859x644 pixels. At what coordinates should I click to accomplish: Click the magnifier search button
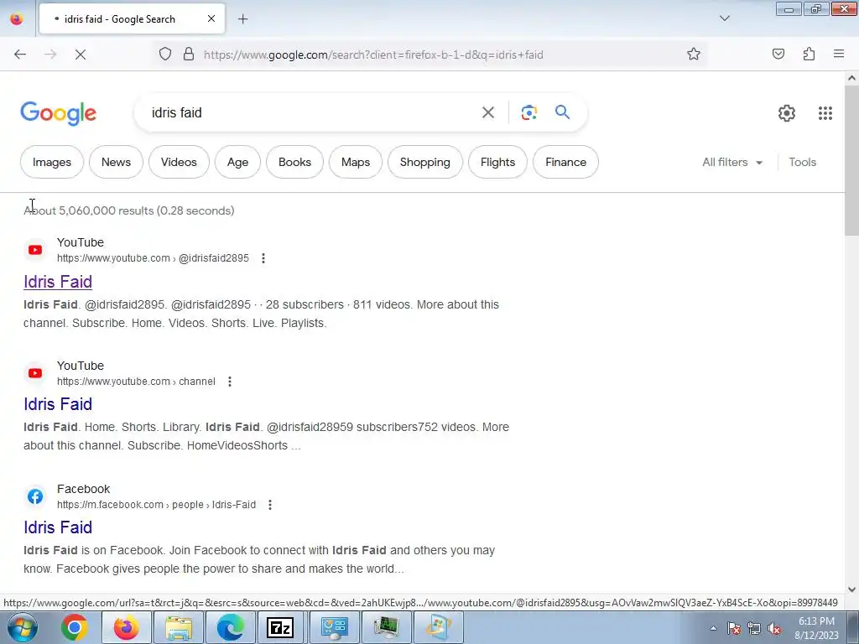(x=563, y=112)
